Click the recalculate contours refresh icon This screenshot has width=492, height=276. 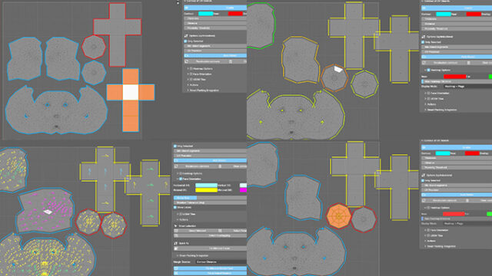point(176,166)
